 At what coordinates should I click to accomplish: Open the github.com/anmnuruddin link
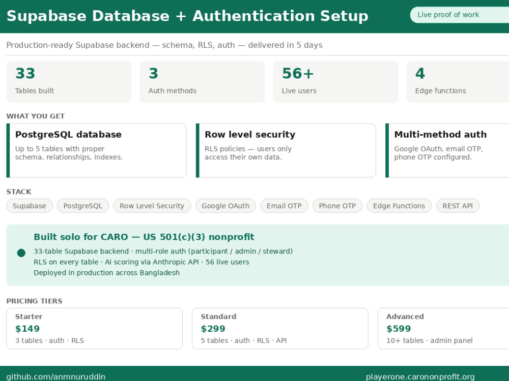[x=56, y=377]
